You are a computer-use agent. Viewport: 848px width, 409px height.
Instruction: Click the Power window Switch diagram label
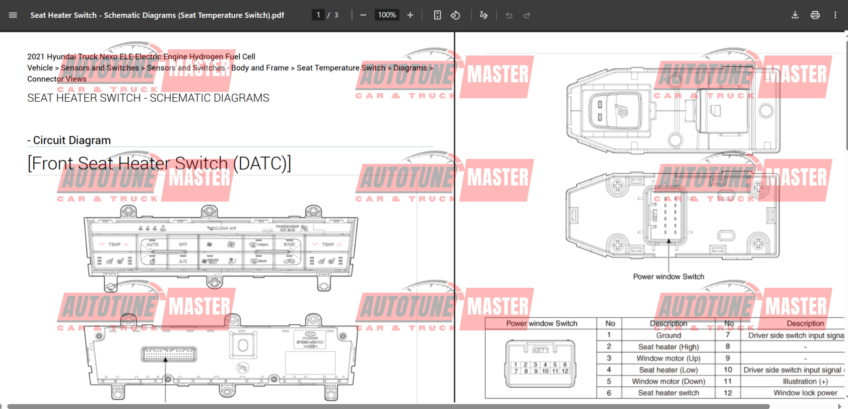point(668,277)
